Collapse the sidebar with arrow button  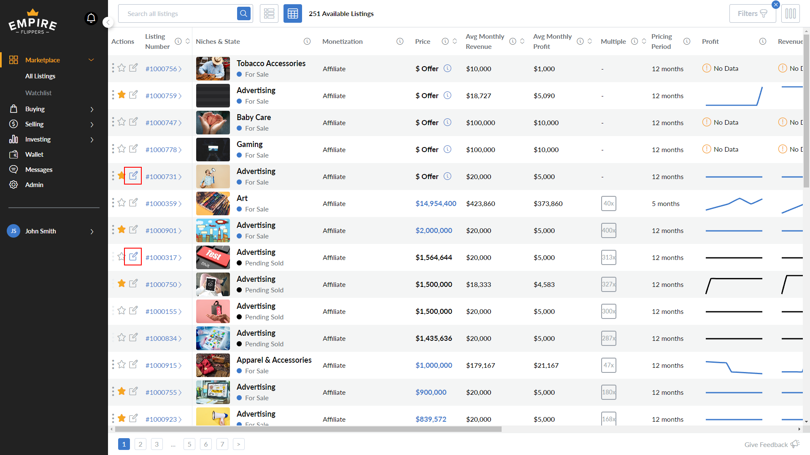point(108,22)
